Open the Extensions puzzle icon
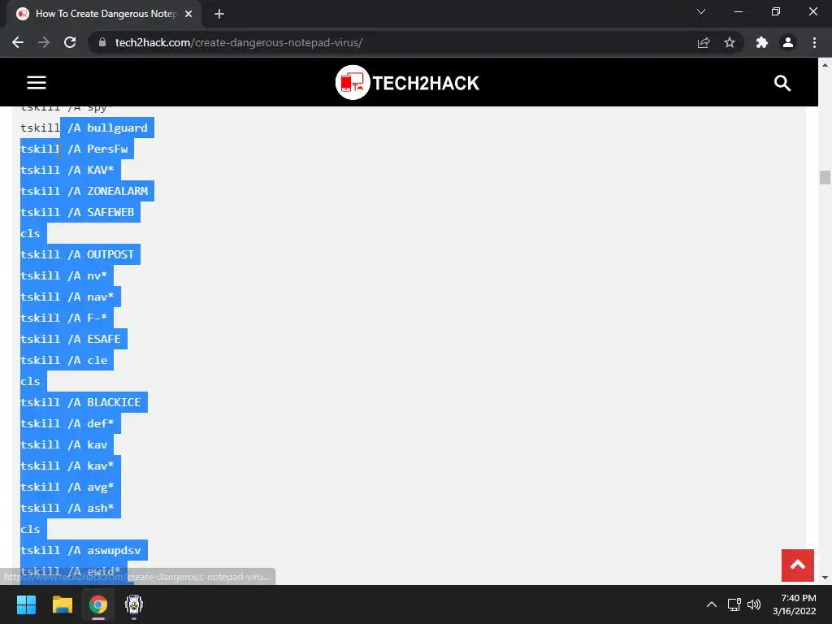 [x=762, y=42]
